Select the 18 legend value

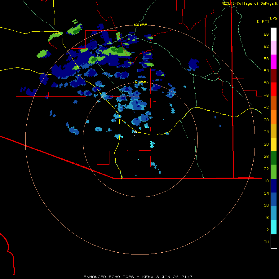[266, 181]
